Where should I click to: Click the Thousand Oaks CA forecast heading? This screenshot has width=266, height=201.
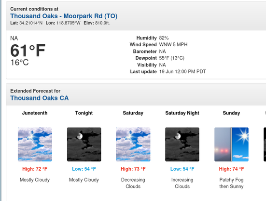(x=40, y=98)
